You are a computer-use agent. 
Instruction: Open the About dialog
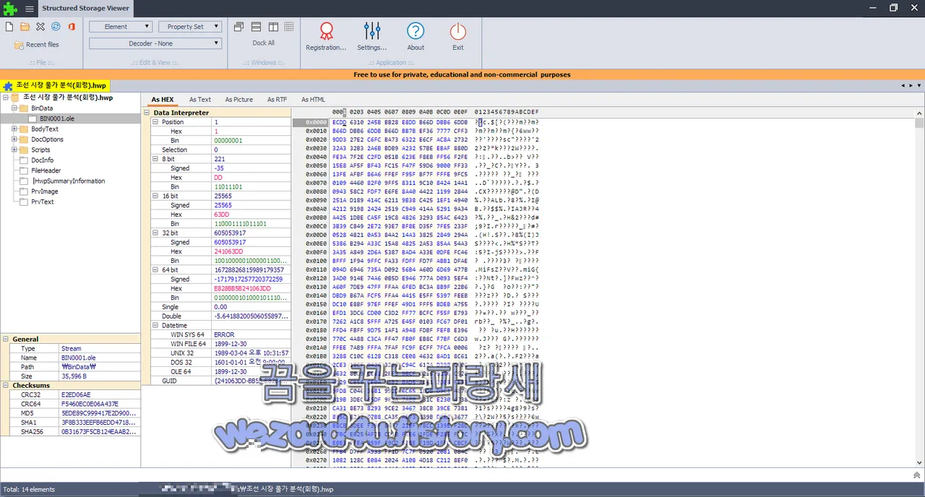click(x=416, y=36)
